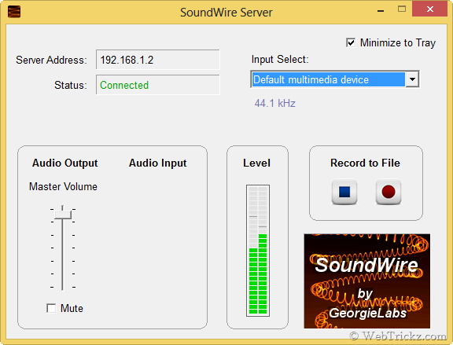
Task: Uncheck the Minimize to Tray checkbox
Action: point(351,43)
